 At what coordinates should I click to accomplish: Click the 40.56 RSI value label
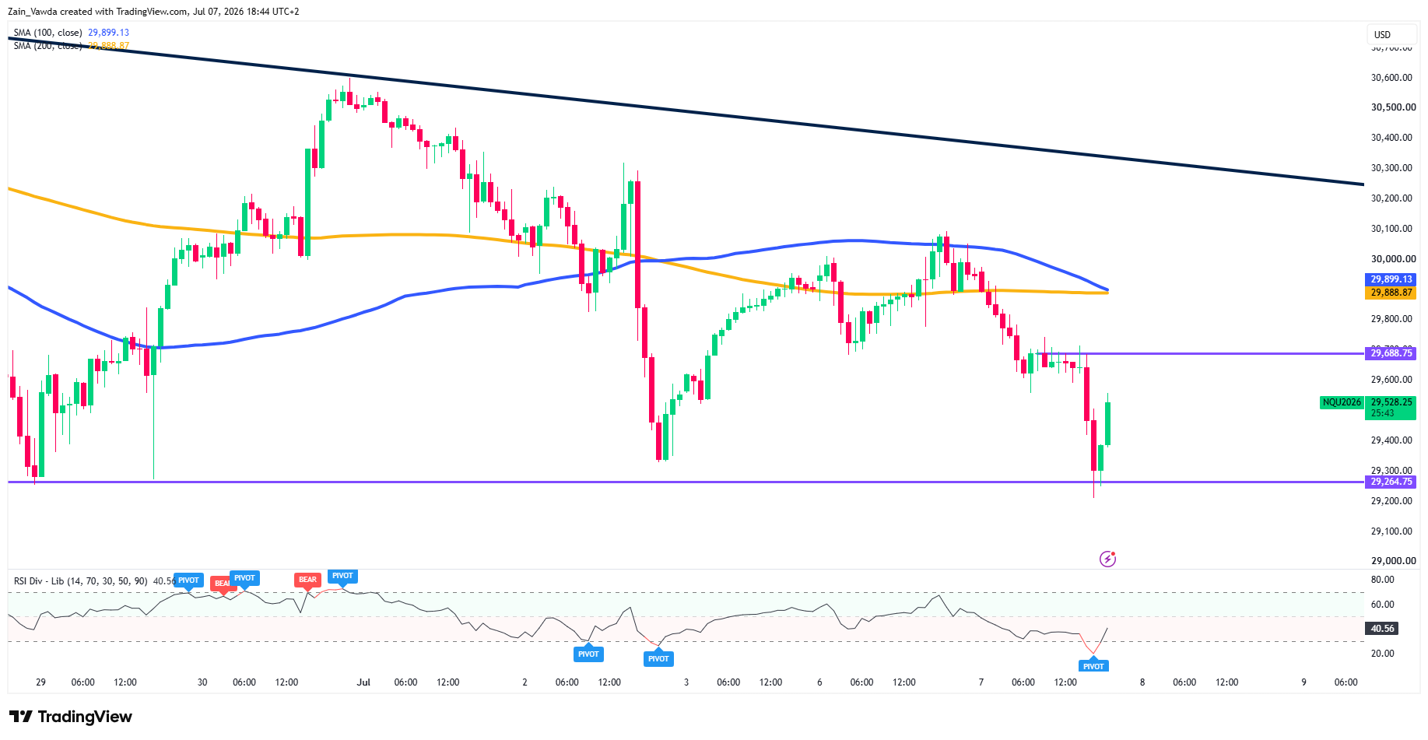[1382, 628]
